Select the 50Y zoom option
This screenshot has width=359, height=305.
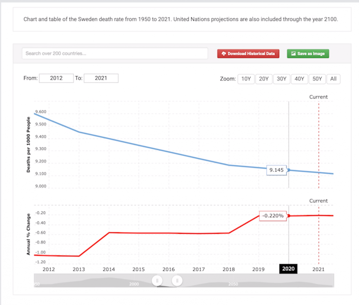coord(317,79)
